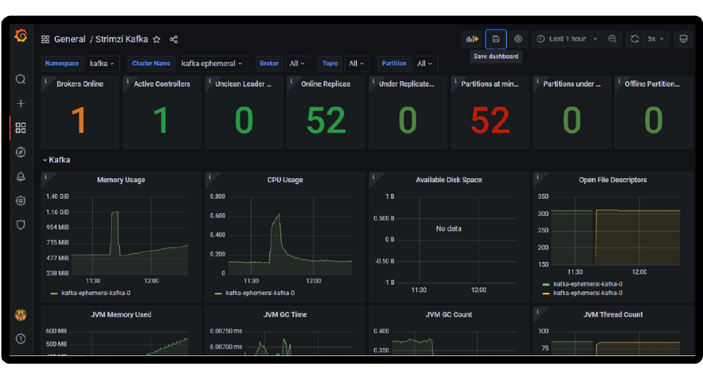
Task: Open the Last 1 hour time picker
Action: [567, 39]
